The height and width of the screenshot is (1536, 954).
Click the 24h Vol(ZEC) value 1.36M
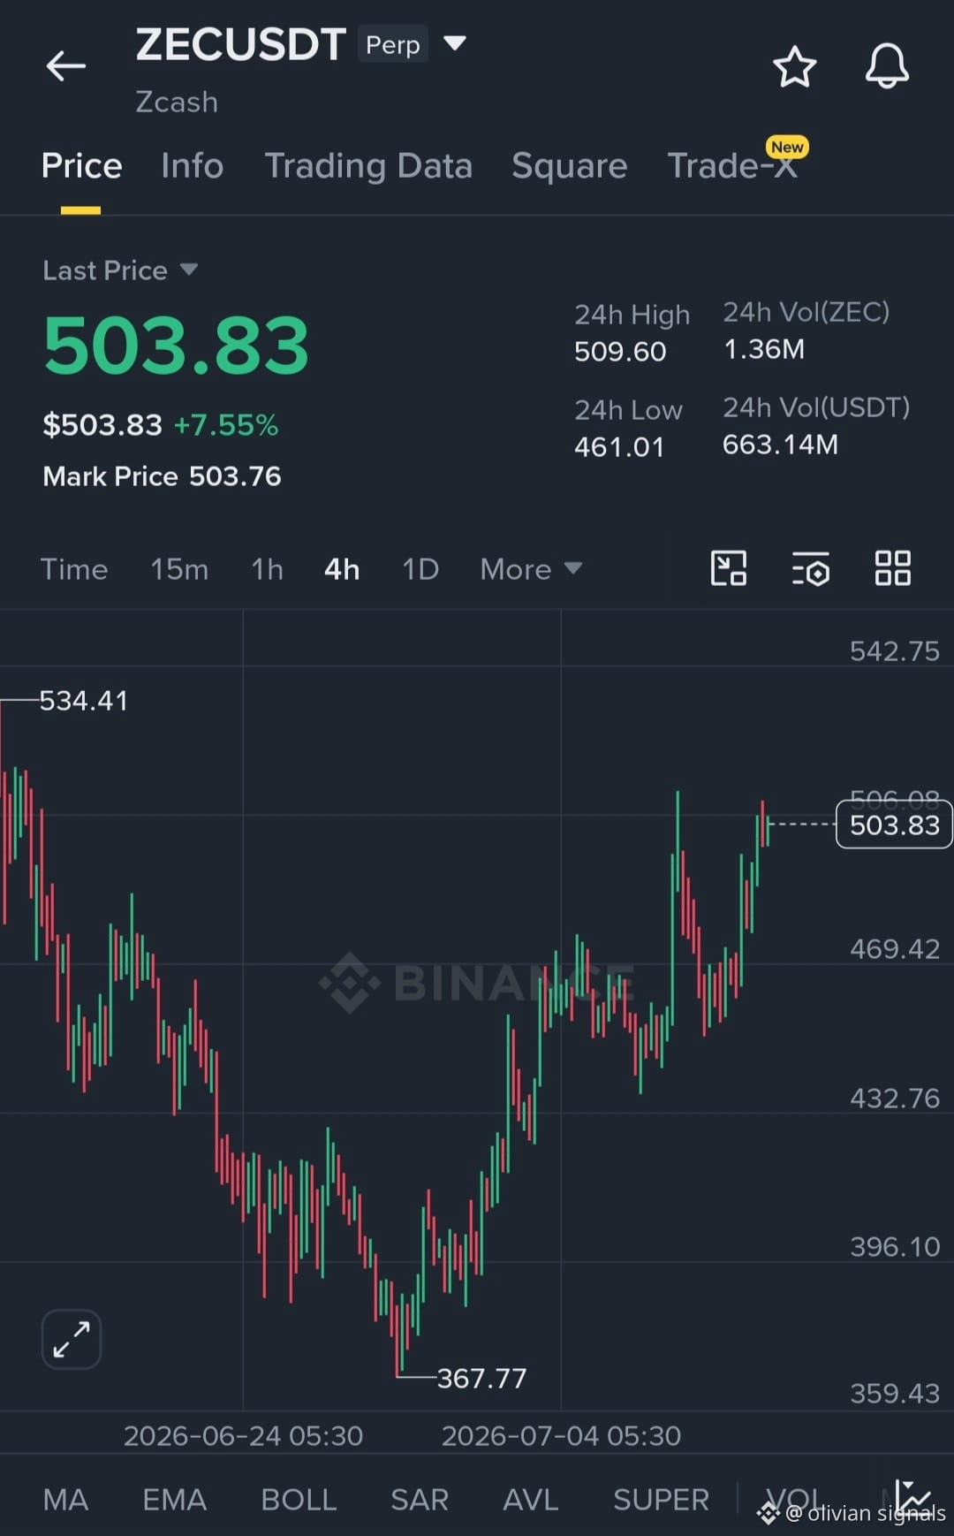tap(764, 349)
